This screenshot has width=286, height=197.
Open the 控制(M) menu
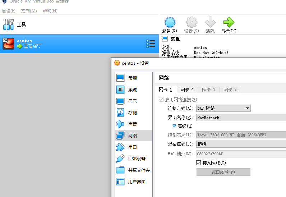point(29,11)
